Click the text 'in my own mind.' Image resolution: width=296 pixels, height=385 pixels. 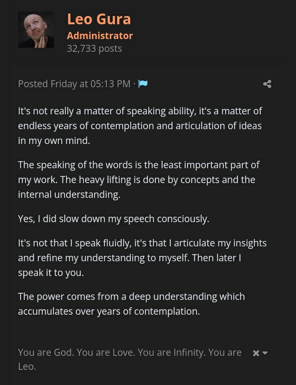54,140
